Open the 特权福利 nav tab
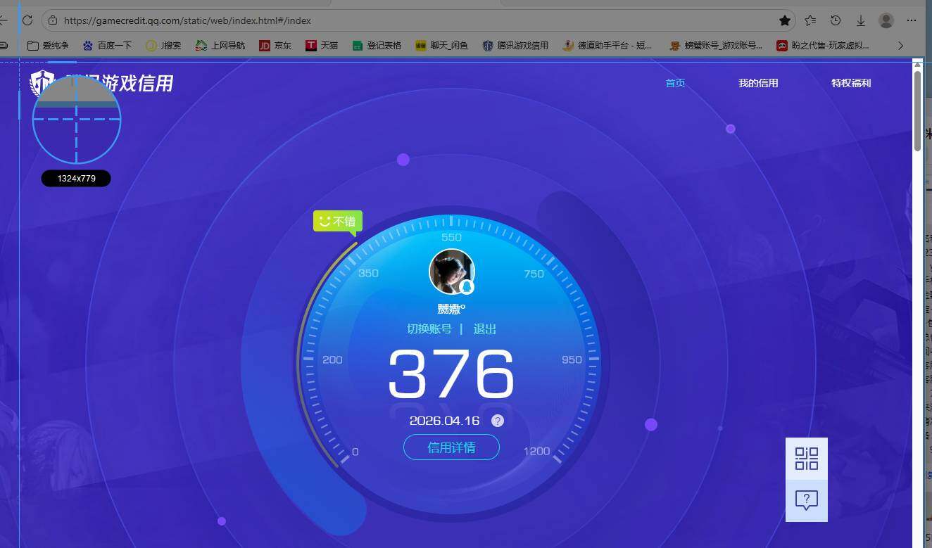 point(850,83)
